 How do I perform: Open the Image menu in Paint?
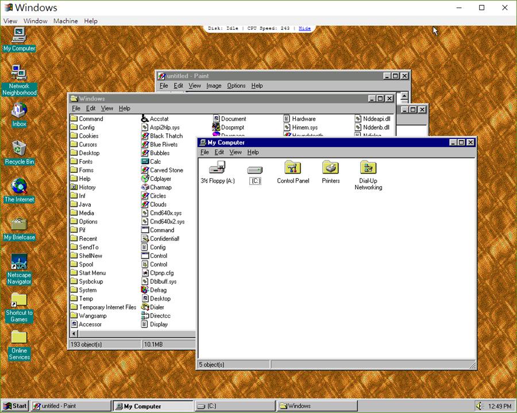214,86
